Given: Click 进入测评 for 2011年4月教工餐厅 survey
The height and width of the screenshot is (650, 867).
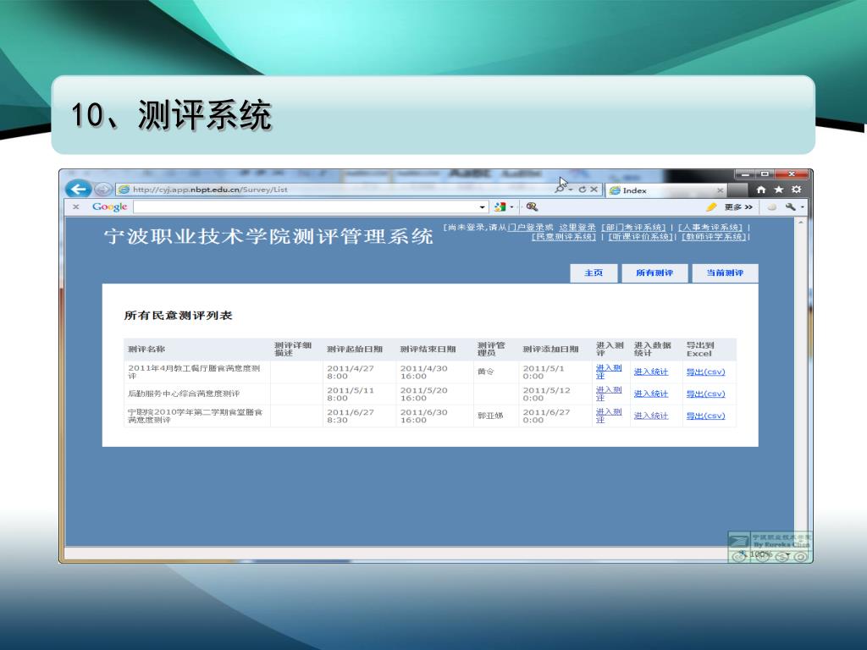Looking at the screenshot, I should click(609, 372).
